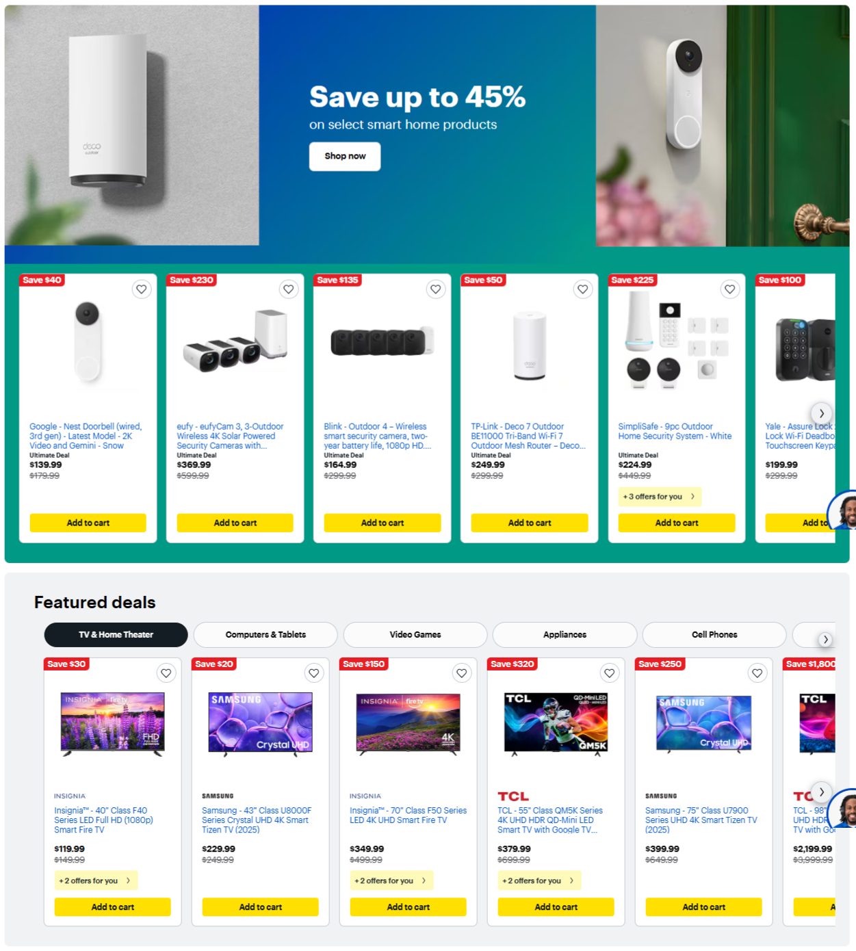Favorite the eufyCam 3 heart icon
Screen dimensions: 856x951
pyautogui.click(x=289, y=289)
